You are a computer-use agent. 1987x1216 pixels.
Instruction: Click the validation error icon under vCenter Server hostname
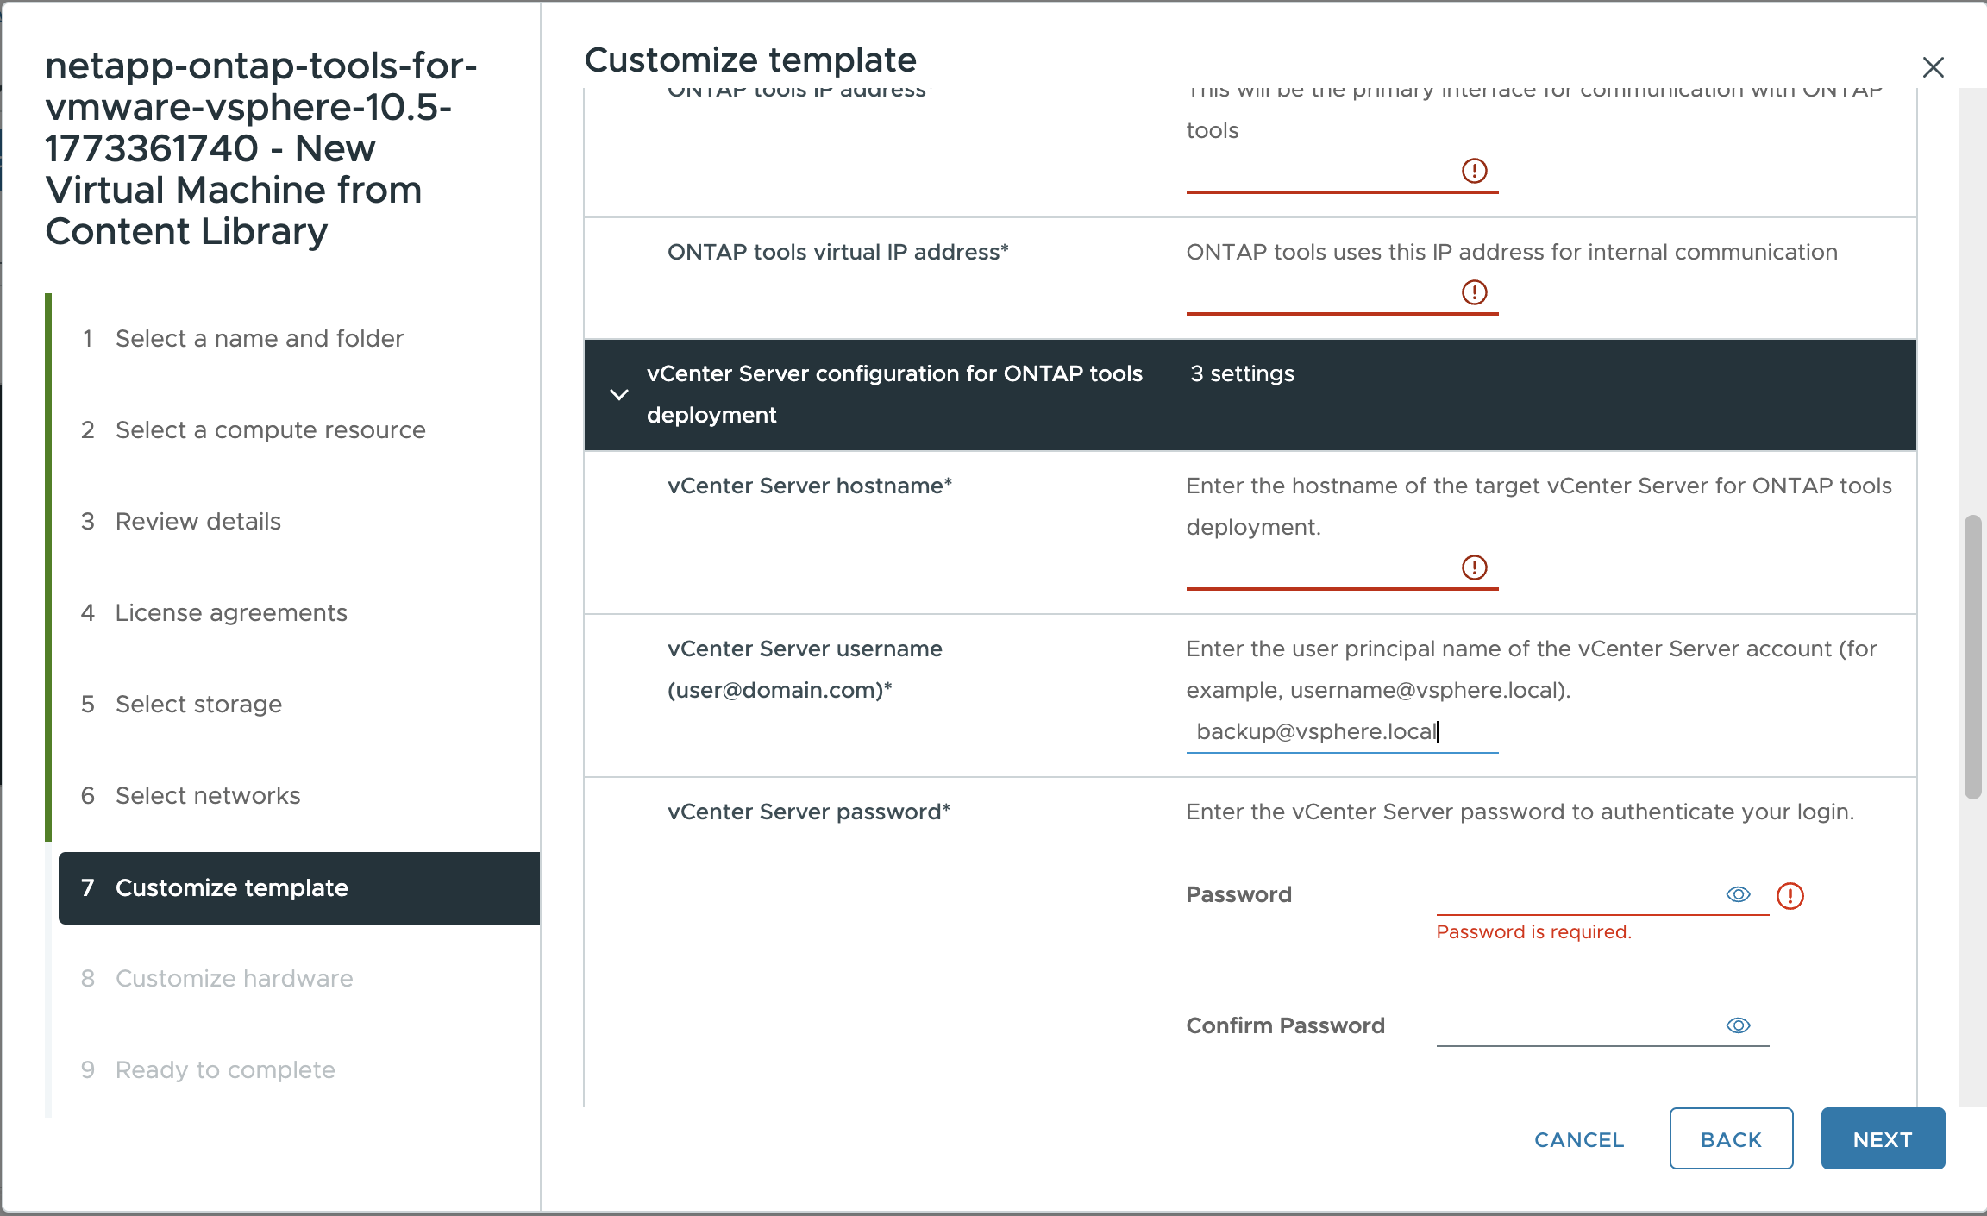coord(1476,567)
